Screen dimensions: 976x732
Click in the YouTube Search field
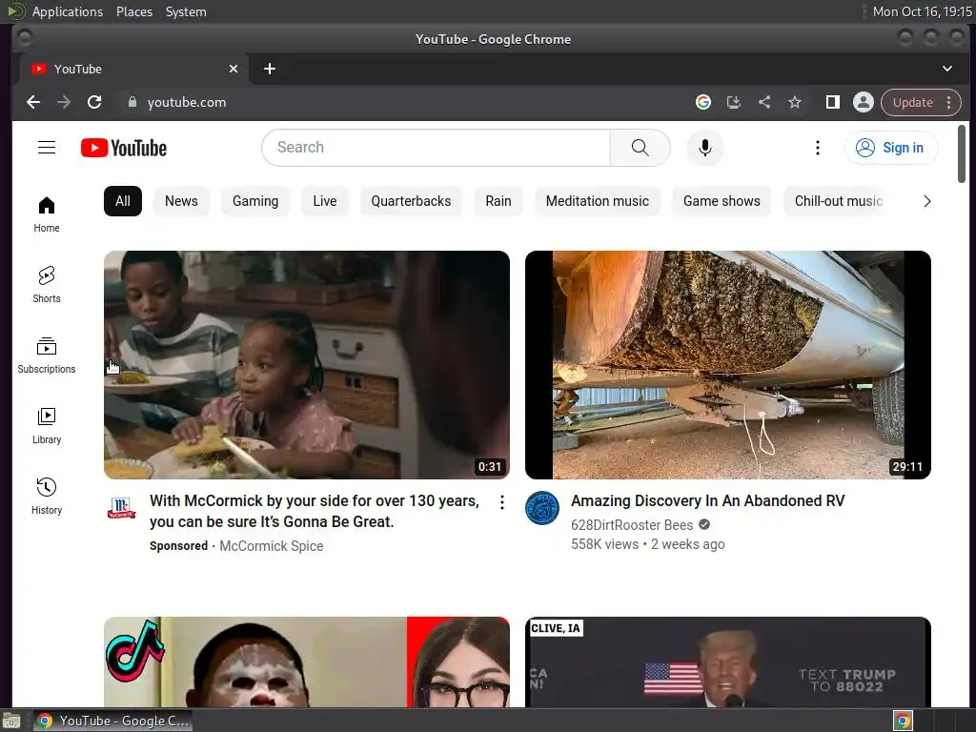[436, 148]
